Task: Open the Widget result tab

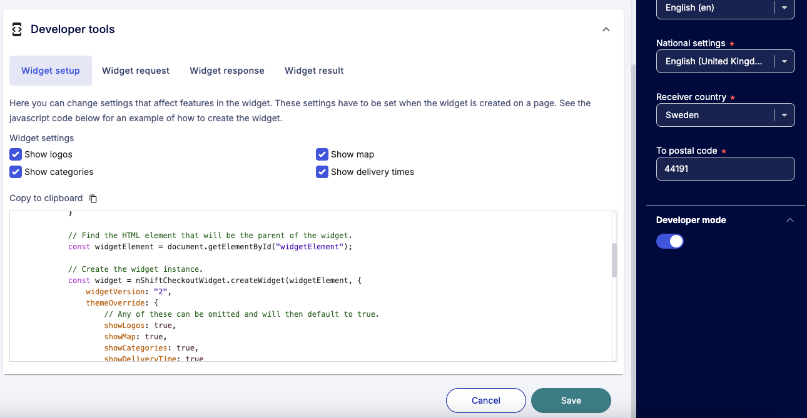Action: [x=314, y=71]
